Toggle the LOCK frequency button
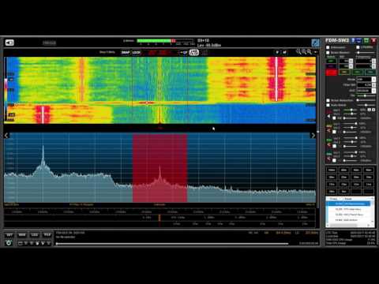Screen dimensions: 379x284 coord(137,52)
